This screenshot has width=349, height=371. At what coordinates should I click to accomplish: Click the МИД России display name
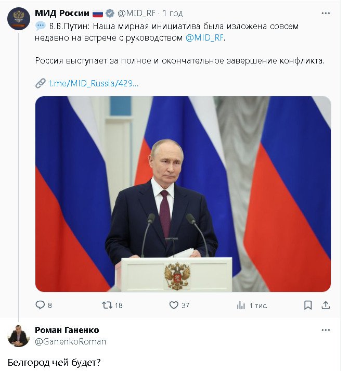(x=62, y=14)
